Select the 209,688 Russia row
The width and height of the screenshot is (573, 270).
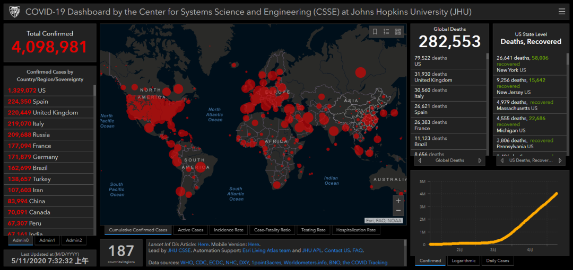pos(49,134)
